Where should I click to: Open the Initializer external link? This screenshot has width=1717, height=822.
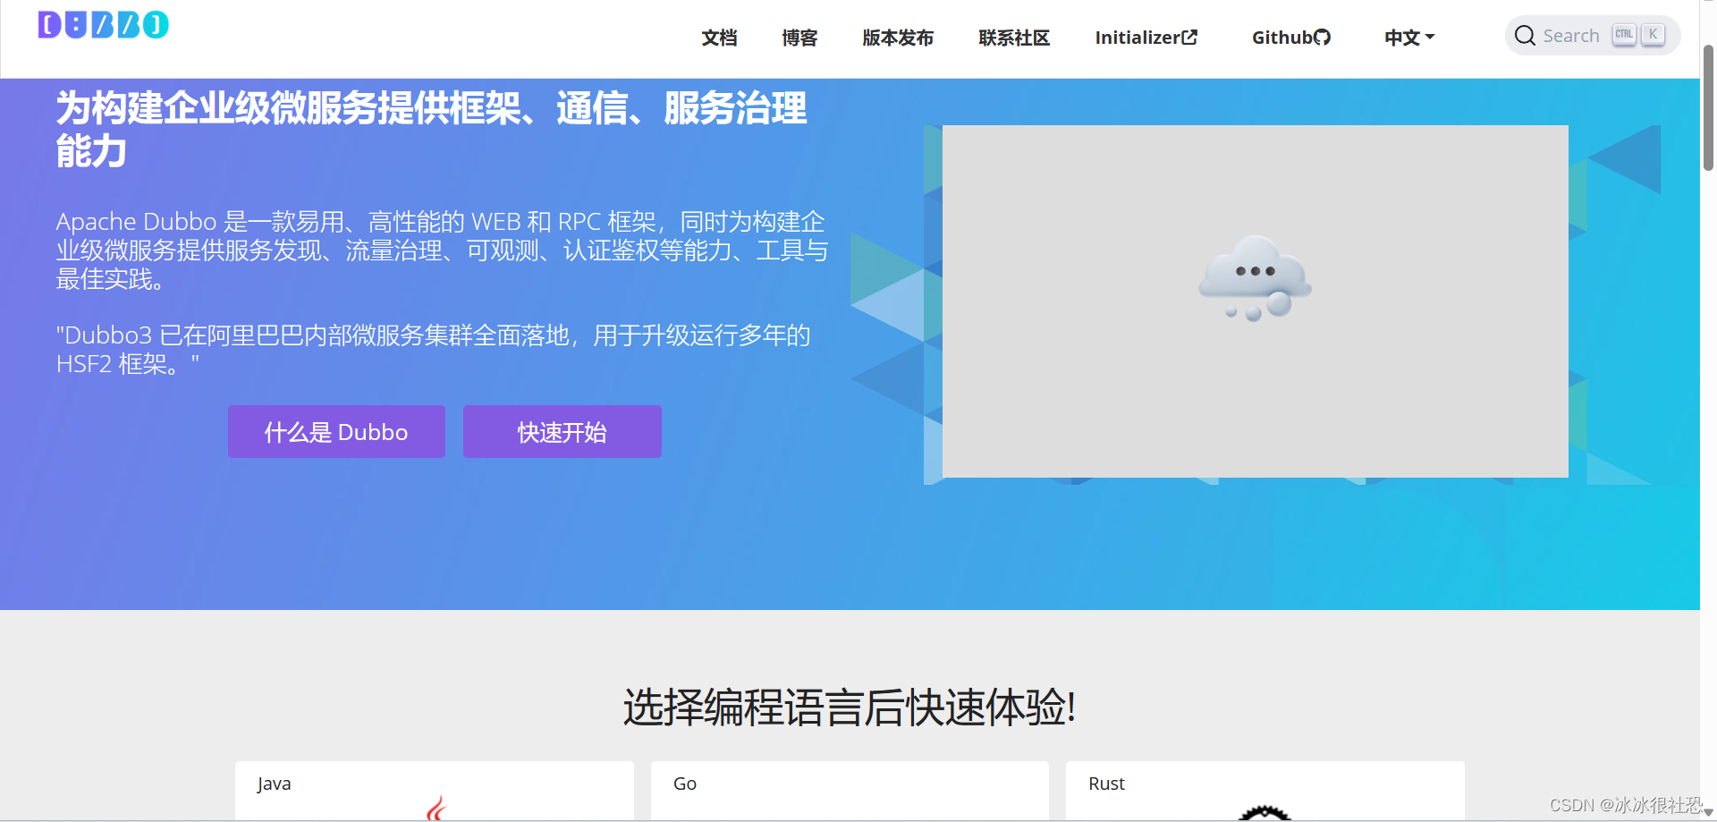tap(1146, 38)
